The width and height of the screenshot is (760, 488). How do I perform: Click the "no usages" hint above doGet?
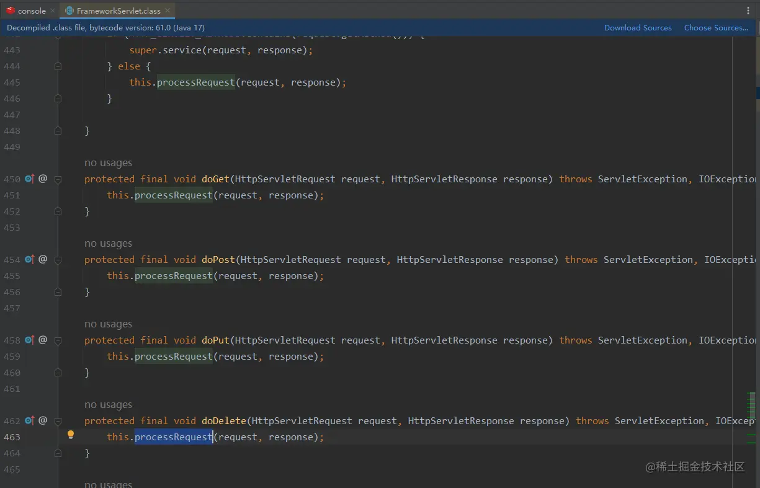click(x=108, y=163)
